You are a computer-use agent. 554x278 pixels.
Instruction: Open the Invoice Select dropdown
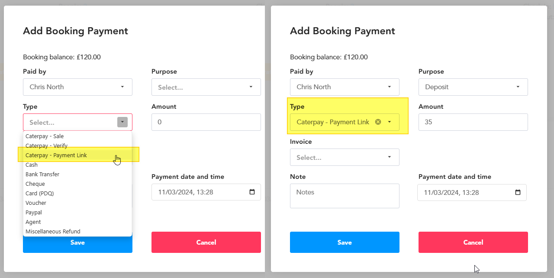[345, 157]
